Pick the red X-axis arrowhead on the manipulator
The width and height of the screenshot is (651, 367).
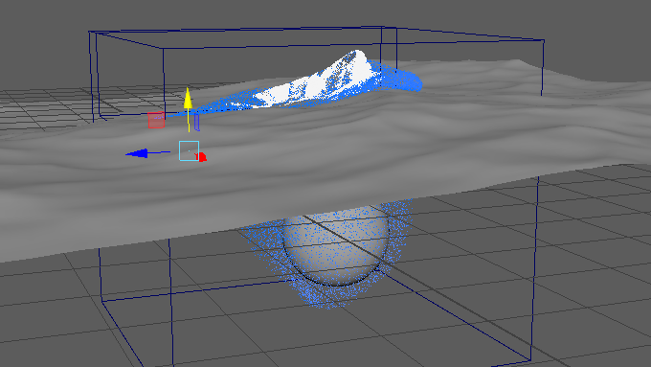pos(201,157)
